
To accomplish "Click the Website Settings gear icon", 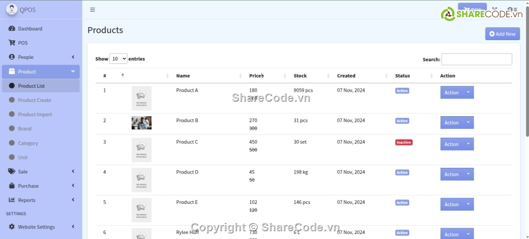I will click(x=12, y=227).
